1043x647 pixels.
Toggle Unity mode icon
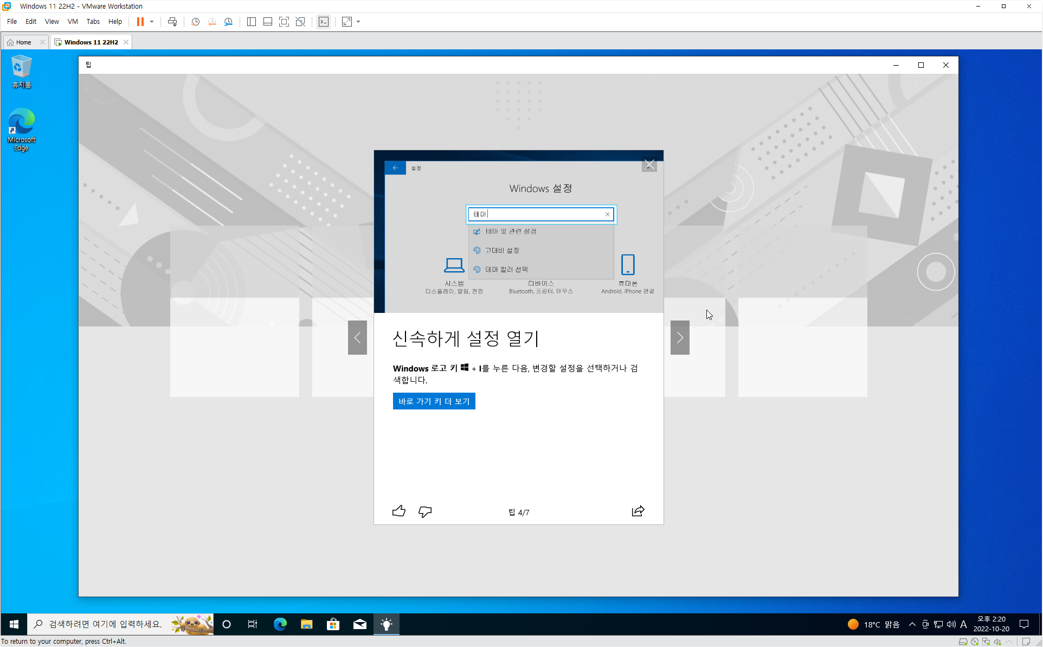point(300,22)
